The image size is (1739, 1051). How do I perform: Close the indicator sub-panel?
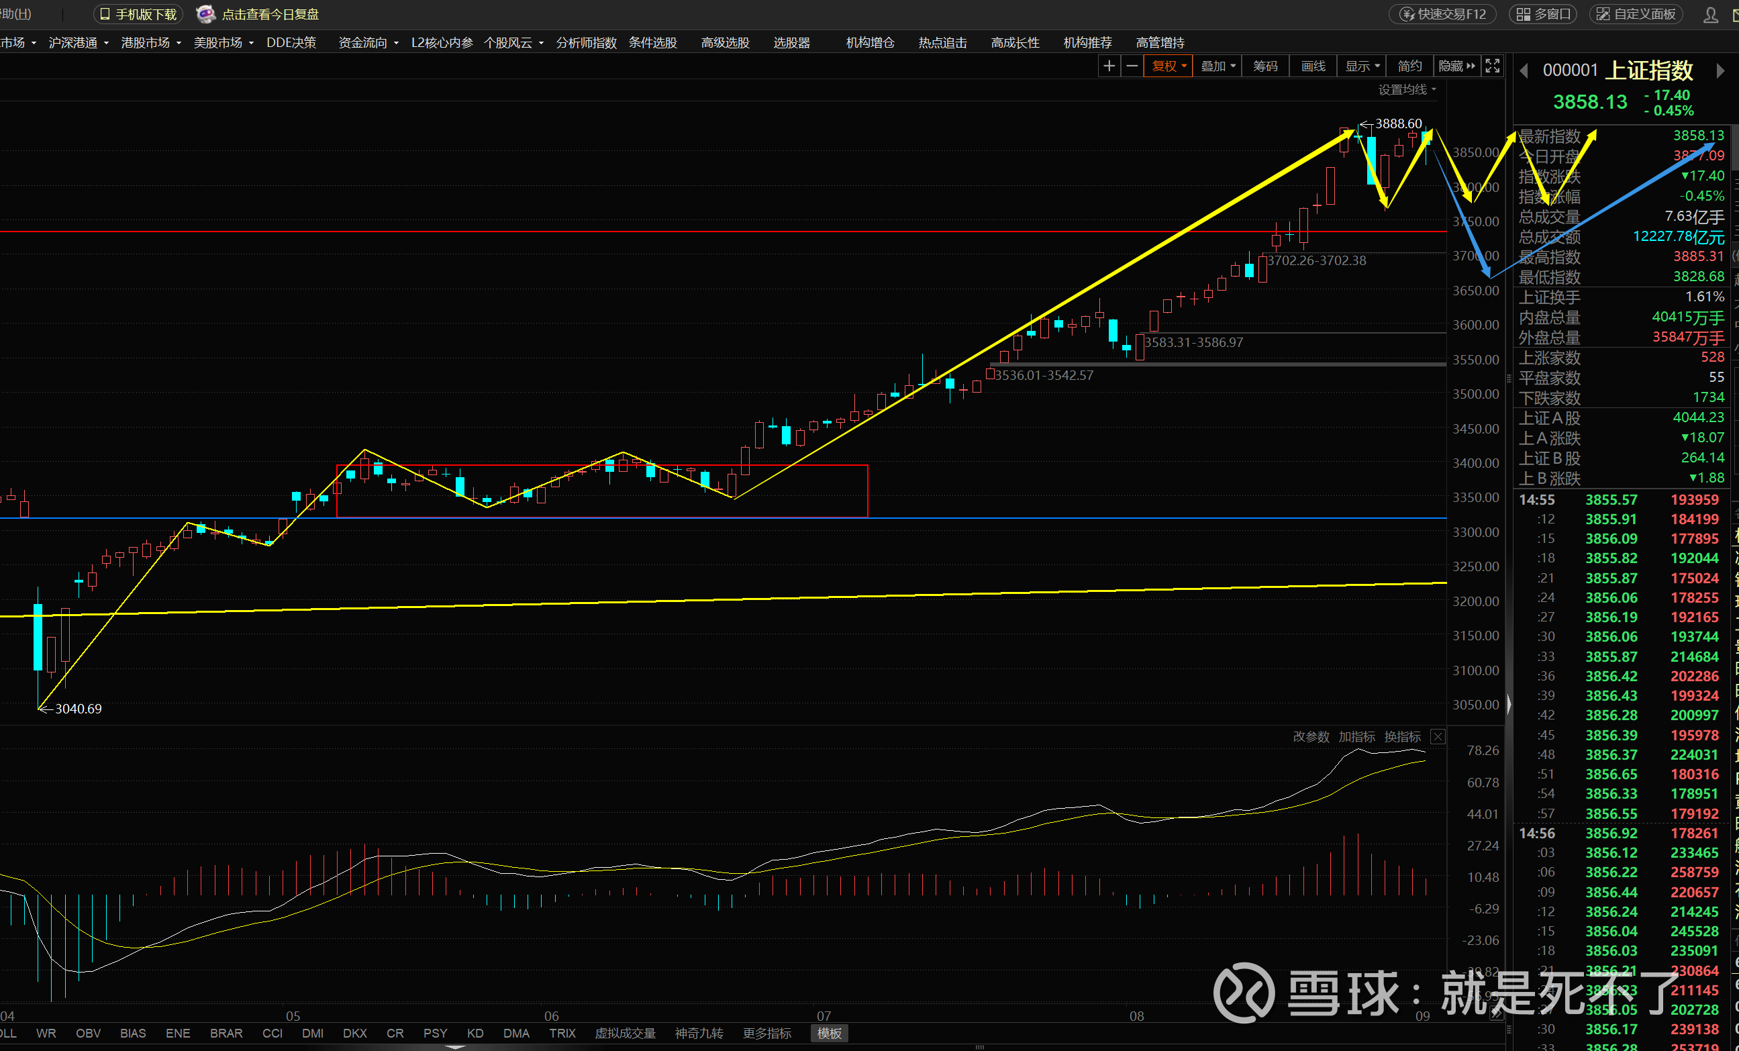tap(1438, 737)
